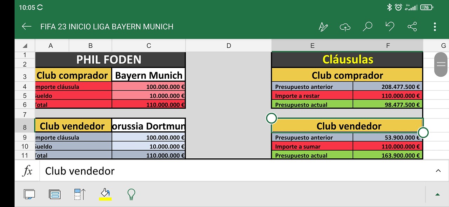Tap the alarm clock status icon
The height and width of the screenshot is (207, 449).
[398, 7]
